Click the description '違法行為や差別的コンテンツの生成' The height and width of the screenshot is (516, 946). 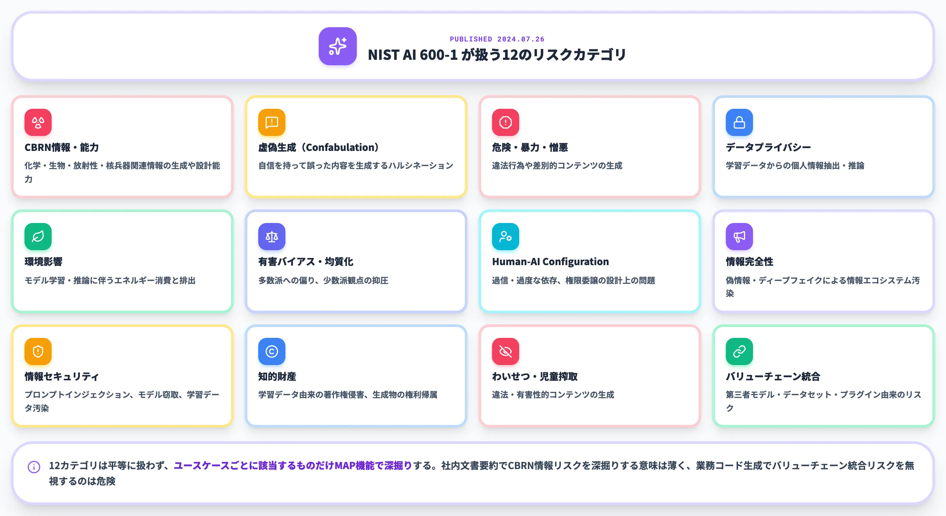[x=557, y=166]
